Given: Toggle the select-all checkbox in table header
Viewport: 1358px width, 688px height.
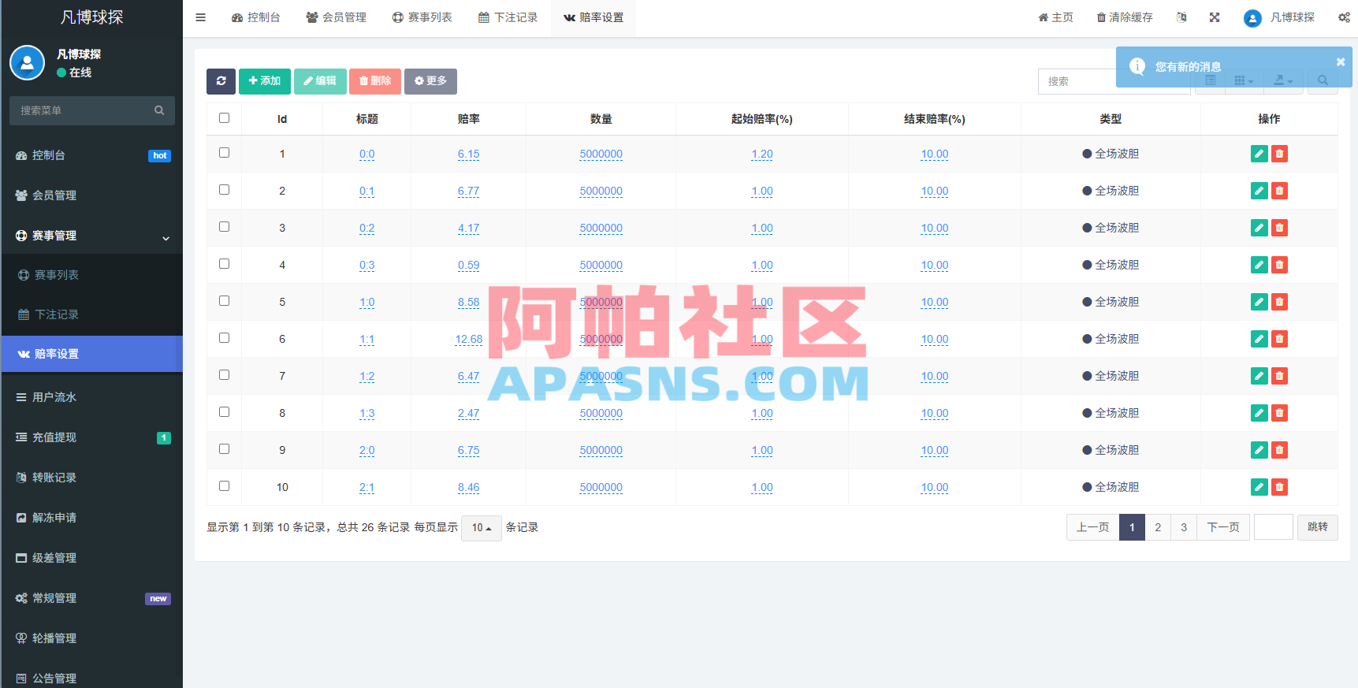Looking at the screenshot, I should pyautogui.click(x=224, y=118).
